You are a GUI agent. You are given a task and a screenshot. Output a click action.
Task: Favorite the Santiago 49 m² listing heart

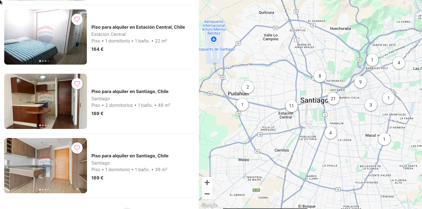(x=77, y=84)
